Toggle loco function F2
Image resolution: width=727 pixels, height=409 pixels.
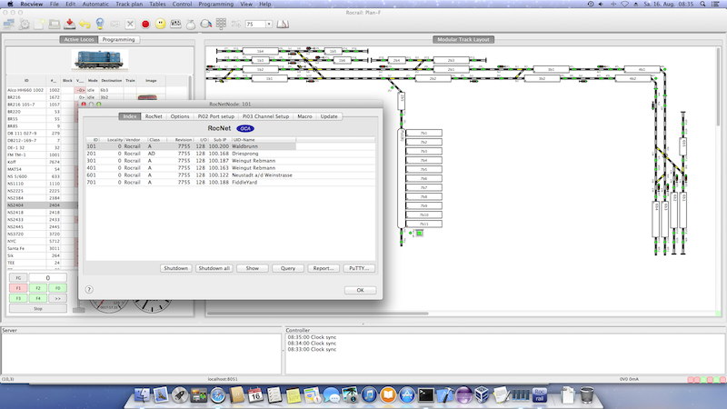pos(38,288)
